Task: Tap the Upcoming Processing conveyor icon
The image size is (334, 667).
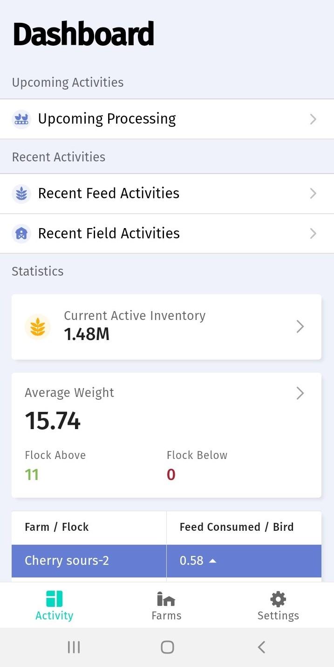Action: point(21,119)
